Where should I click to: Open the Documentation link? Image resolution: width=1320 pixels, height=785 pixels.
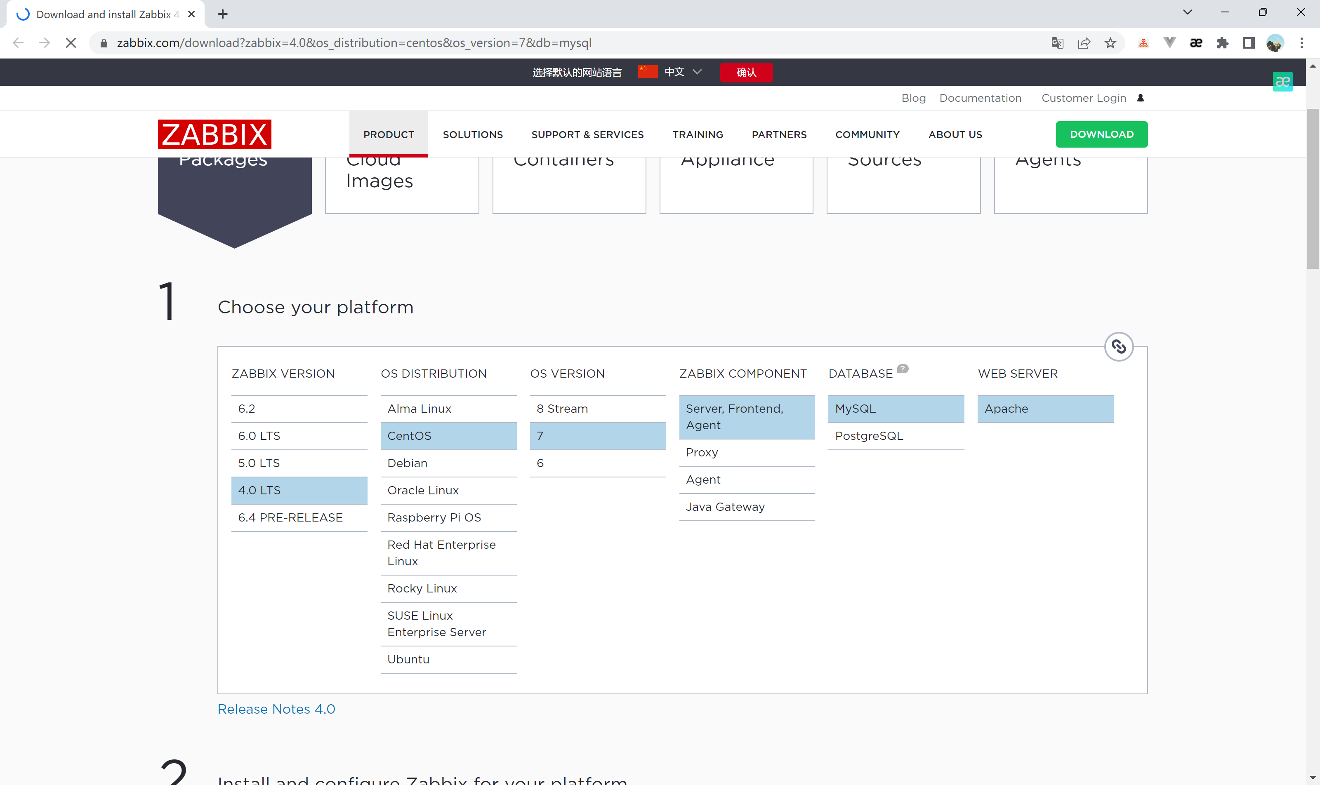coord(980,98)
